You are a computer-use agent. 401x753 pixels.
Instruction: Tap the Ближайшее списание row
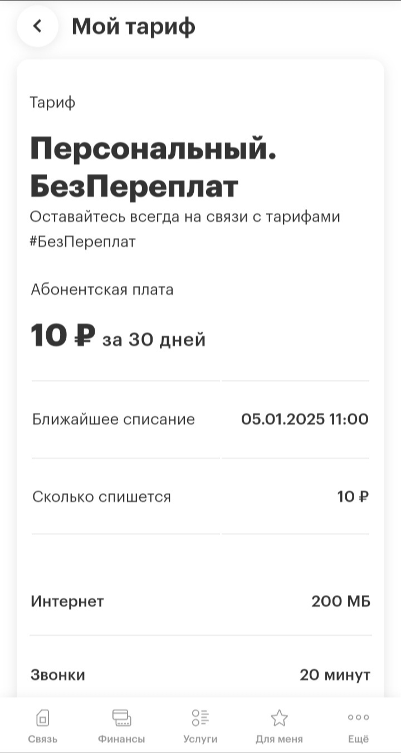(200, 419)
